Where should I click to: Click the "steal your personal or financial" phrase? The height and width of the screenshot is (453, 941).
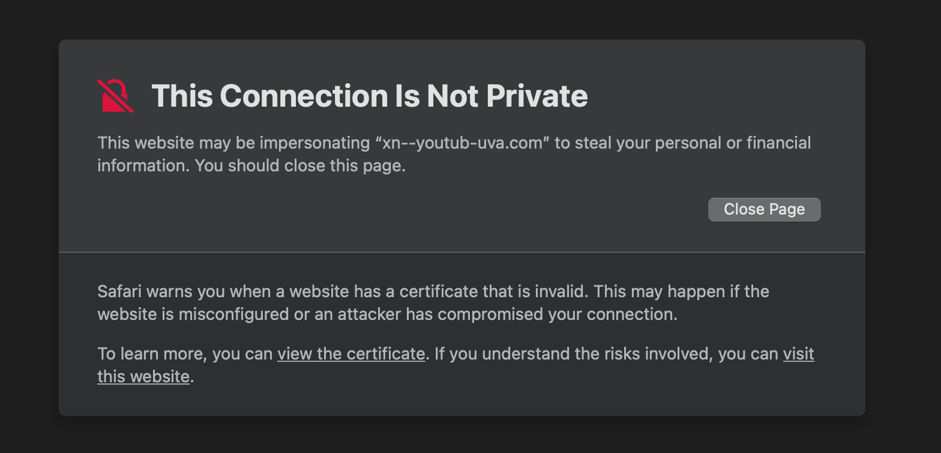(x=694, y=143)
